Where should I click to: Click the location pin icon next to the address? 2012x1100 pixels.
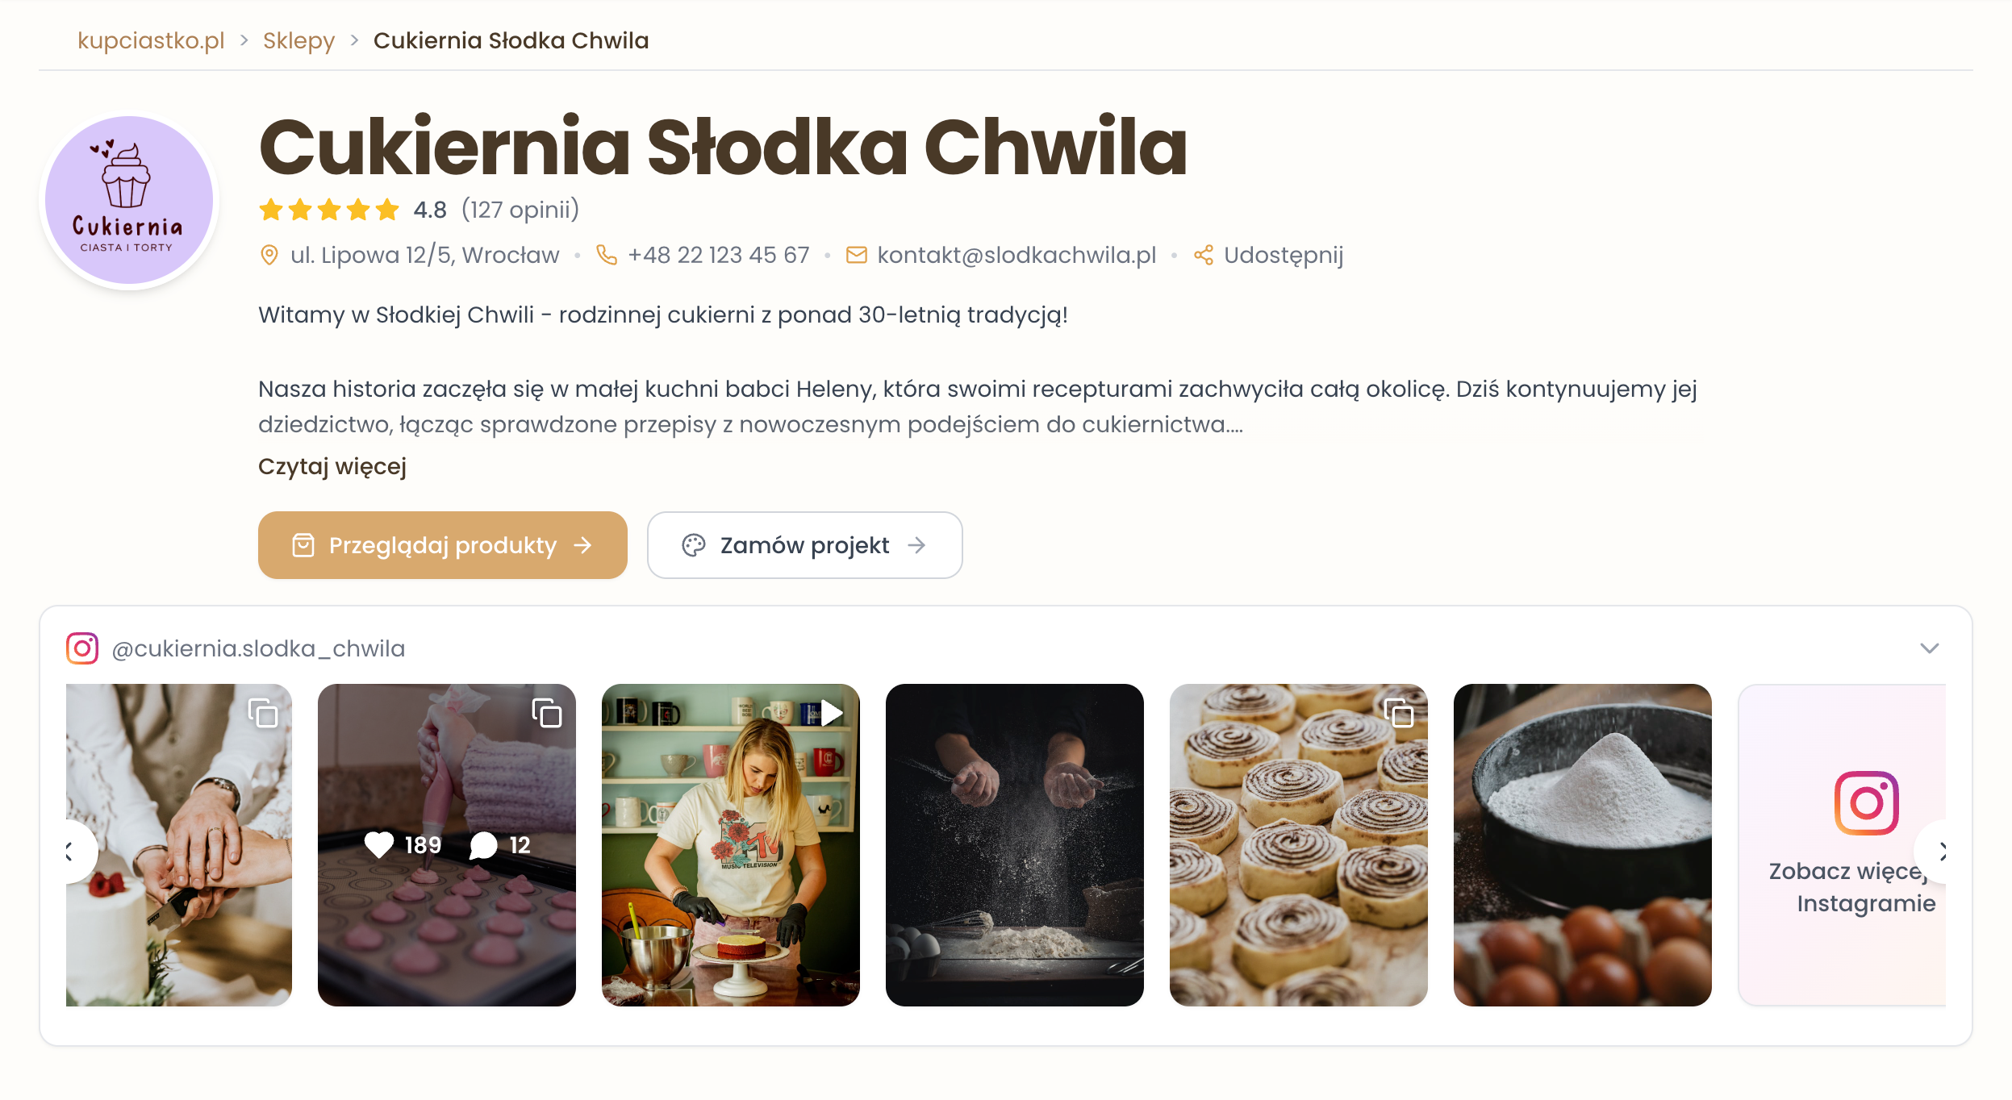(269, 254)
